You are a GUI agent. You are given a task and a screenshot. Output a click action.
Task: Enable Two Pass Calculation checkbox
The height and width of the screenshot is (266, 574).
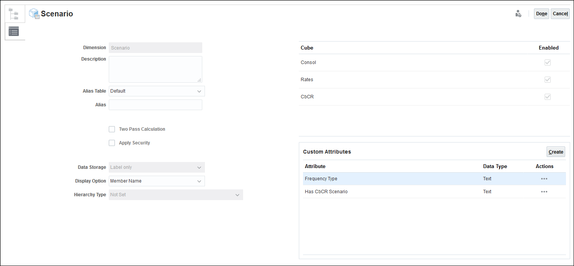[x=112, y=129]
